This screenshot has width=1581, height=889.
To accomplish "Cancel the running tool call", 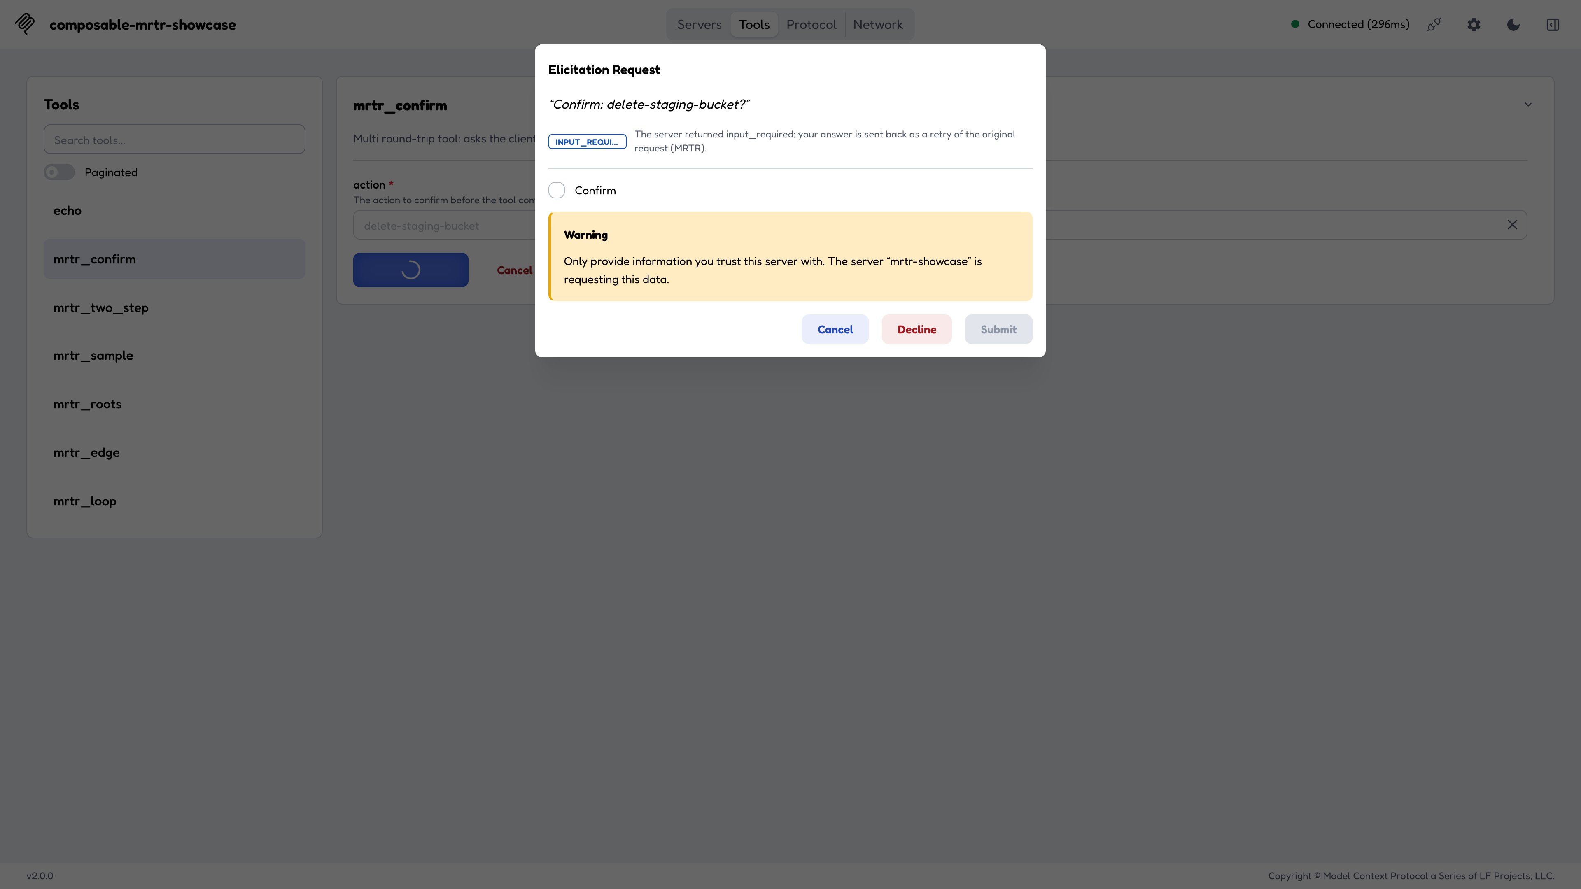I will pos(514,270).
